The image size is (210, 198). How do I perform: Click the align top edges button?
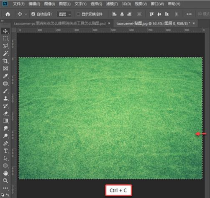click(151, 14)
